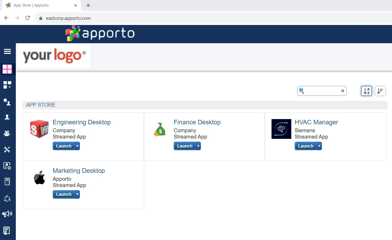Image resolution: width=392 pixels, height=240 pixels.
Task: Open the Finance Desktop title link
Action: (x=197, y=122)
